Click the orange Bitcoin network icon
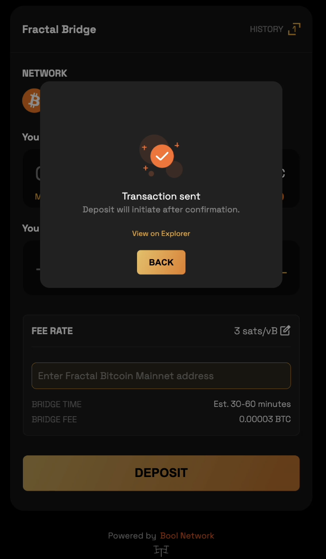Image resolution: width=326 pixels, height=559 pixels. pos(32,101)
